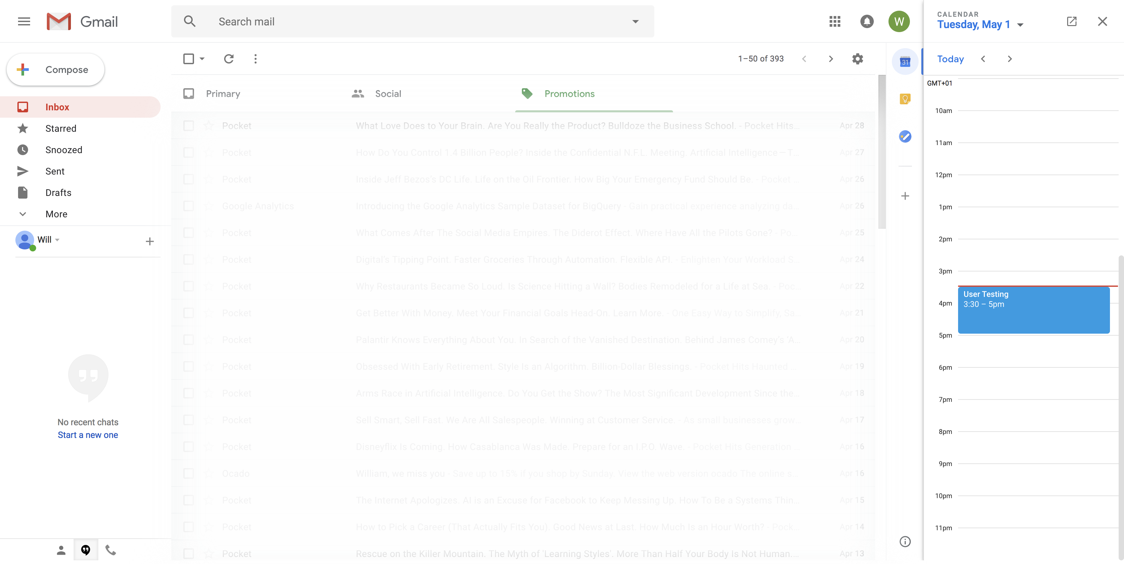Open calendar in new tab icon

pos(1071,21)
